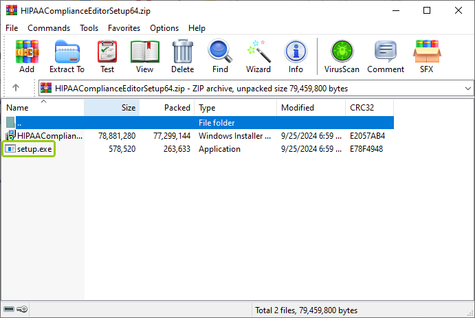Image resolution: width=475 pixels, height=318 pixels.
Task: Click the drive icon in the status bar
Action: [x=9, y=309]
